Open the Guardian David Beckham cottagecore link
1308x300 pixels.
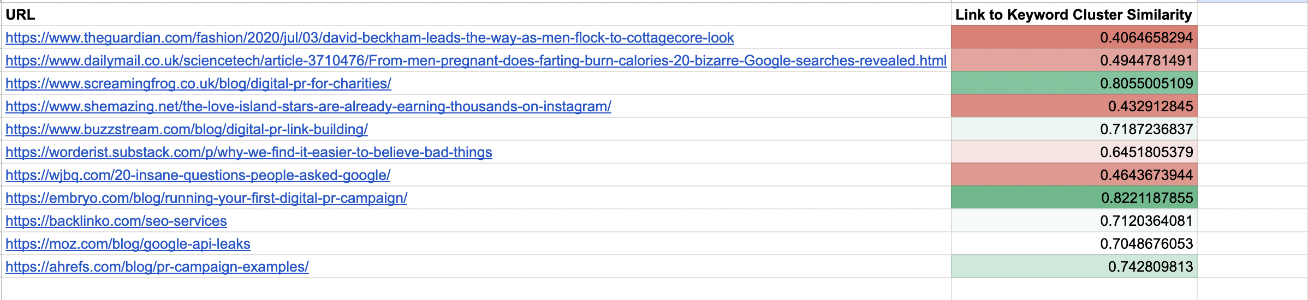point(370,38)
